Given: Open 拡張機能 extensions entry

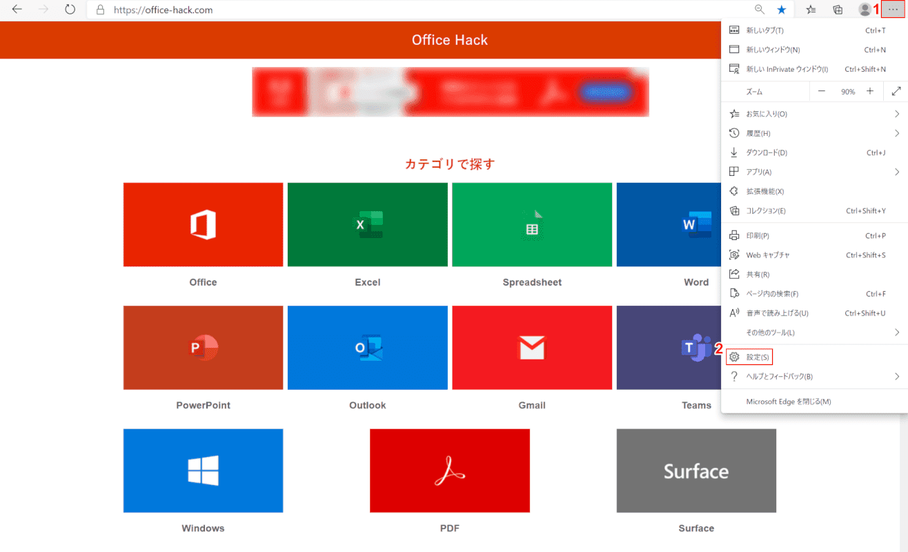Looking at the screenshot, I should (814, 191).
